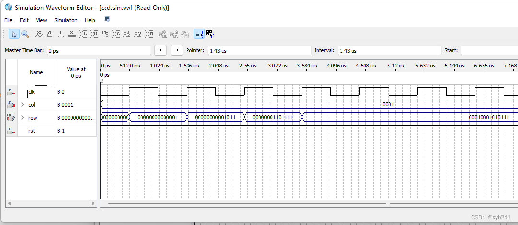
Task: Generate ModelSim testbench script icon
Action: pos(185,34)
